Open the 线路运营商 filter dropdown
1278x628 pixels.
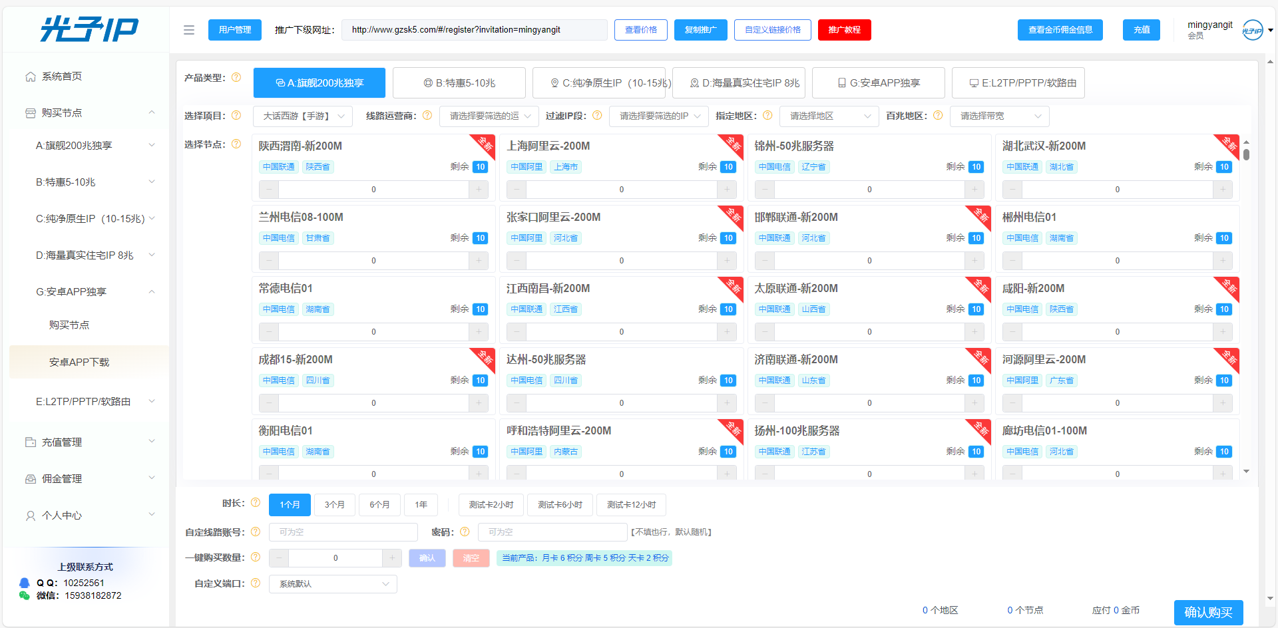(x=489, y=116)
